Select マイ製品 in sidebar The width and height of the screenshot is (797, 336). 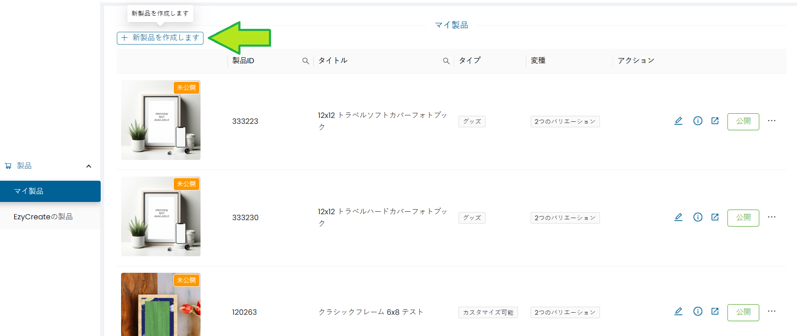point(50,191)
